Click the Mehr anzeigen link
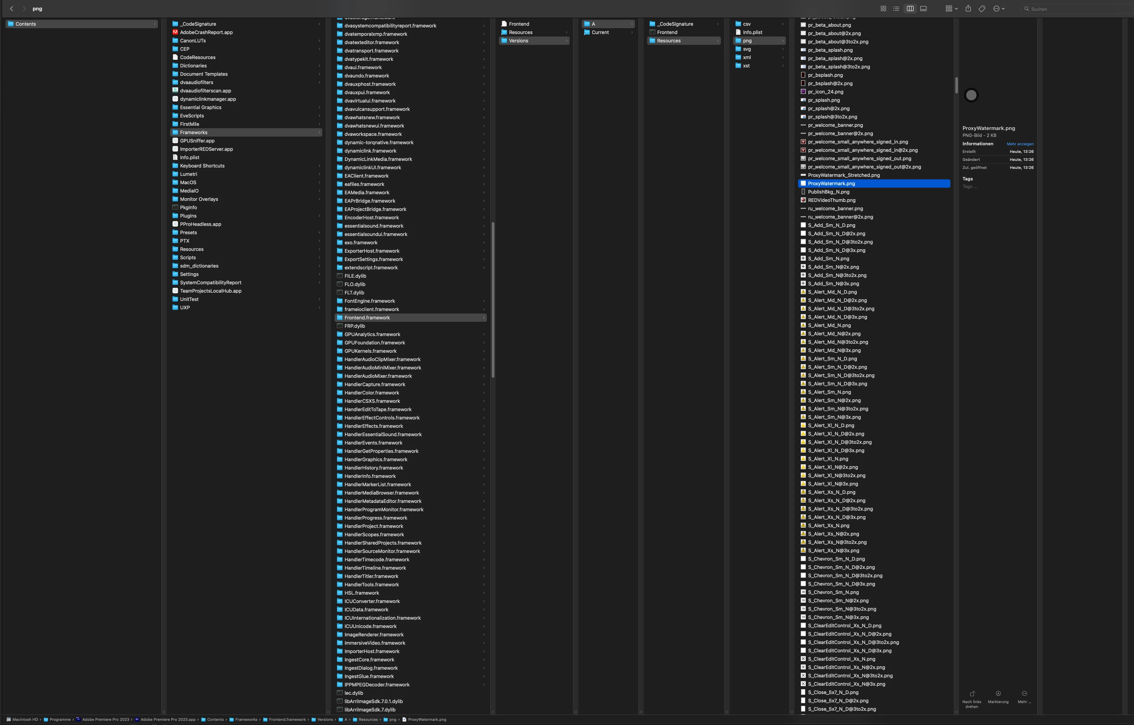The height and width of the screenshot is (725, 1134). click(x=1020, y=144)
